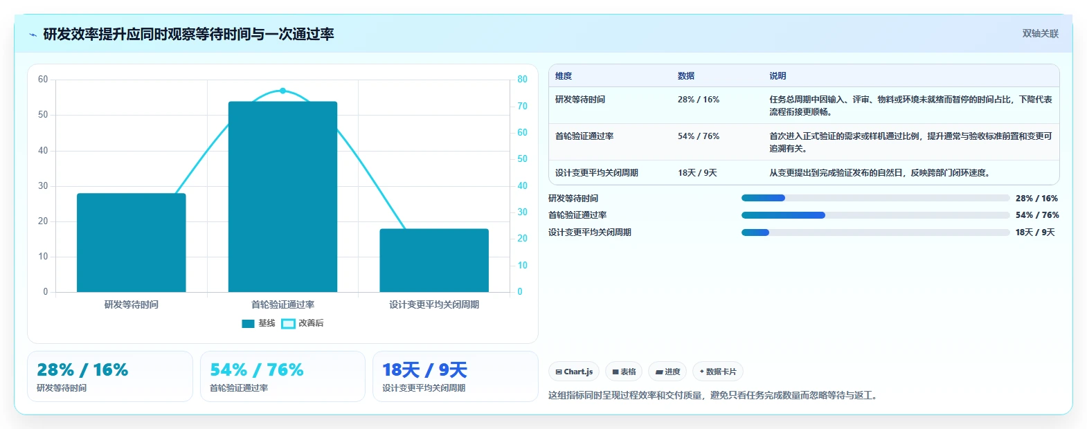Click x-axis label 首轮验证通过率

pyautogui.click(x=282, y=304)
